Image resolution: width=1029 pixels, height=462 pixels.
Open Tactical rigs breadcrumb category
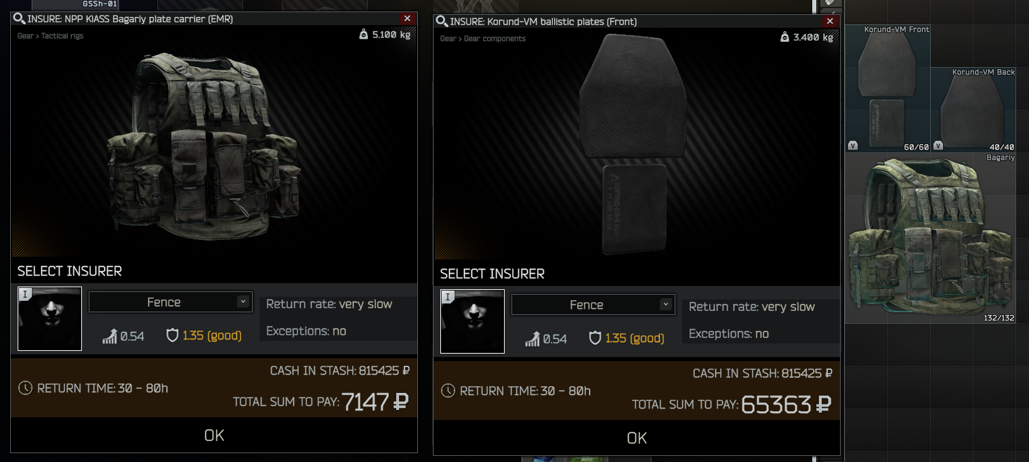coord(62,36)
